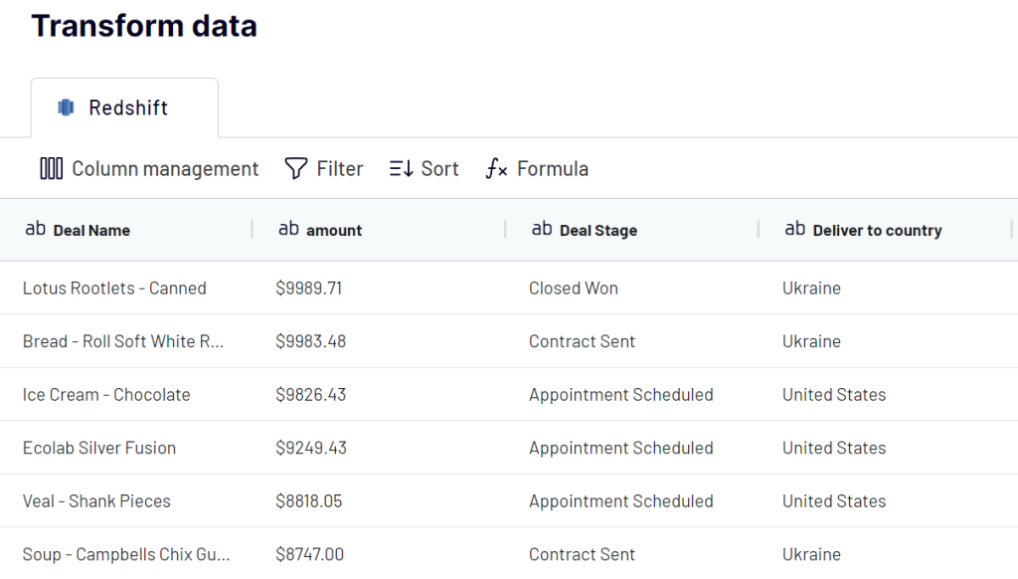Switch to the Redshift tab
1018x579 pixels.
pyautogui.click(x=124, y=107)
